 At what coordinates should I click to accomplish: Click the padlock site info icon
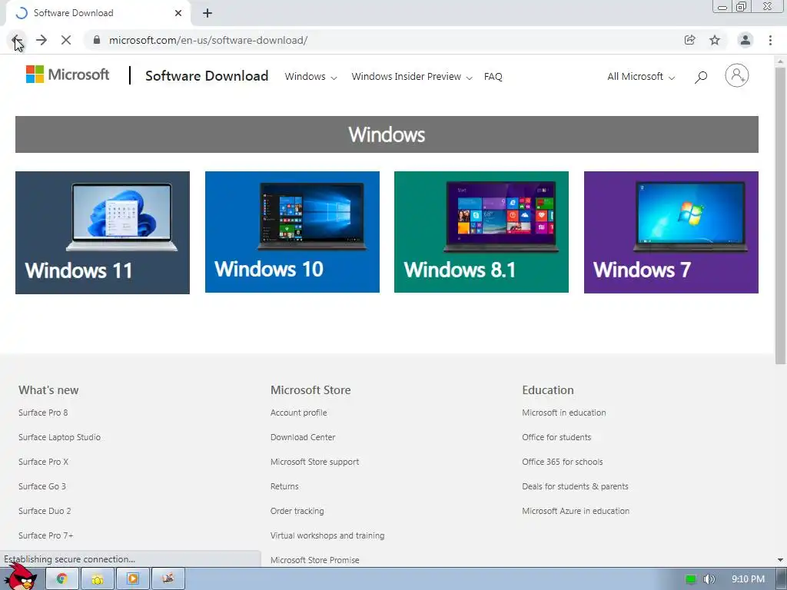97,40
